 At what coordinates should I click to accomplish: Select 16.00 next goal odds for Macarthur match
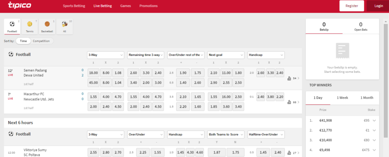click(226, 97)
